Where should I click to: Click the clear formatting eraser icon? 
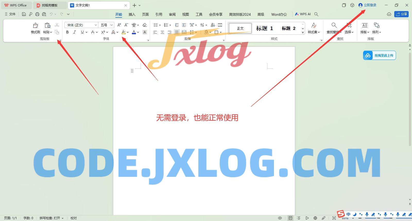coord(144,25)
